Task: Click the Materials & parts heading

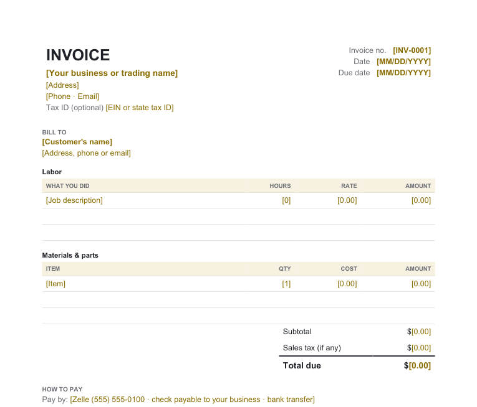Action: pyautogui.click(x=70, y=255)
